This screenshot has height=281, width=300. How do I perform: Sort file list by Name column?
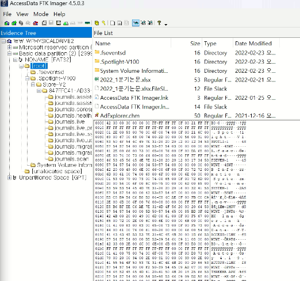(132, 44)
